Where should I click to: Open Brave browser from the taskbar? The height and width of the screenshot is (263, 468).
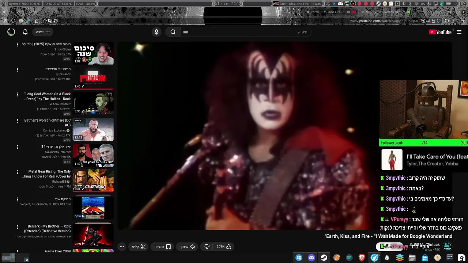[x=362, y=258]
